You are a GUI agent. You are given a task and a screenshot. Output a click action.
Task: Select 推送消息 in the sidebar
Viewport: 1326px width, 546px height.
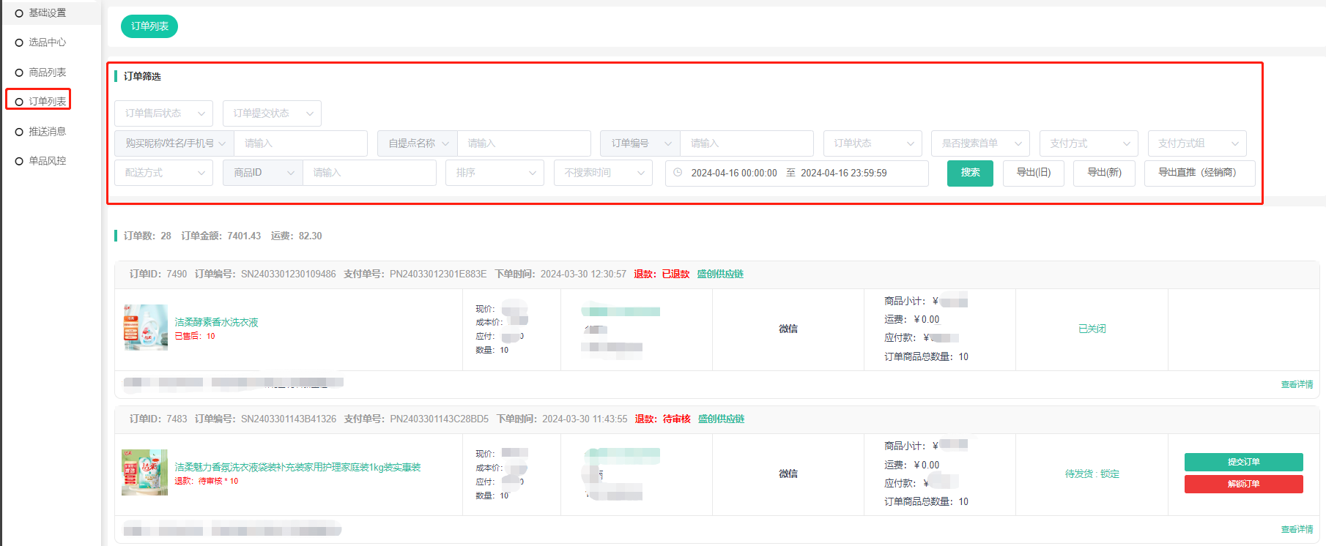tap(47, 132)
